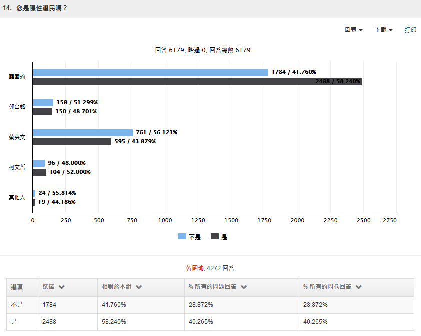Click the 柯文哲 dark bar labeled 104
Viewport: 421px width, 336px height.
[x=39, y=172]
